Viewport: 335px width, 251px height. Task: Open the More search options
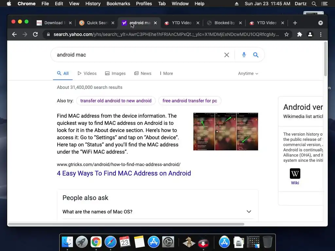click(166, 74)
